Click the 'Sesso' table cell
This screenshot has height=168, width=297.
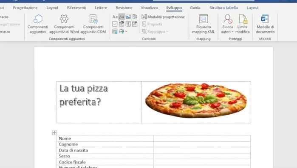tap(105, 156)
